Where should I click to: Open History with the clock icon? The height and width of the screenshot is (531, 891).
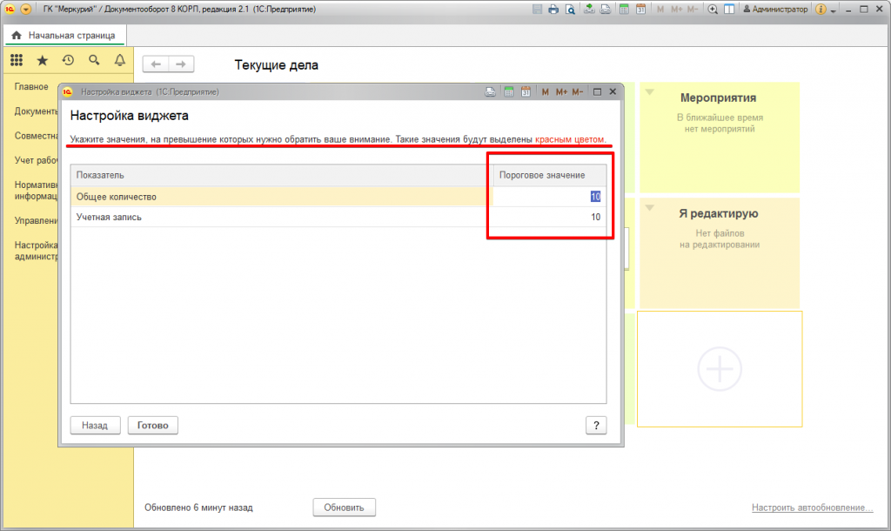[x=68, y=60]
